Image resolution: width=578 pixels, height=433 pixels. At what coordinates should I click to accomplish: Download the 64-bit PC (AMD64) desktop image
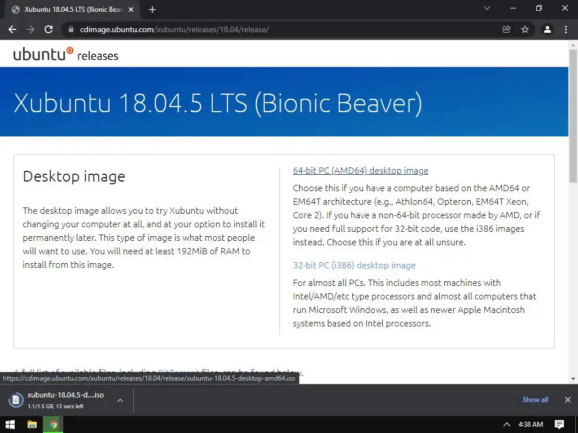coord(361,170)
